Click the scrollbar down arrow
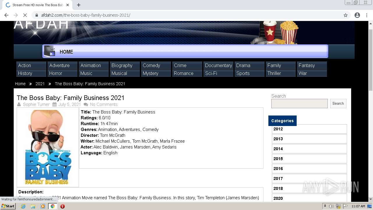Viewport: 373px width, 210px height. pos(370,199)
